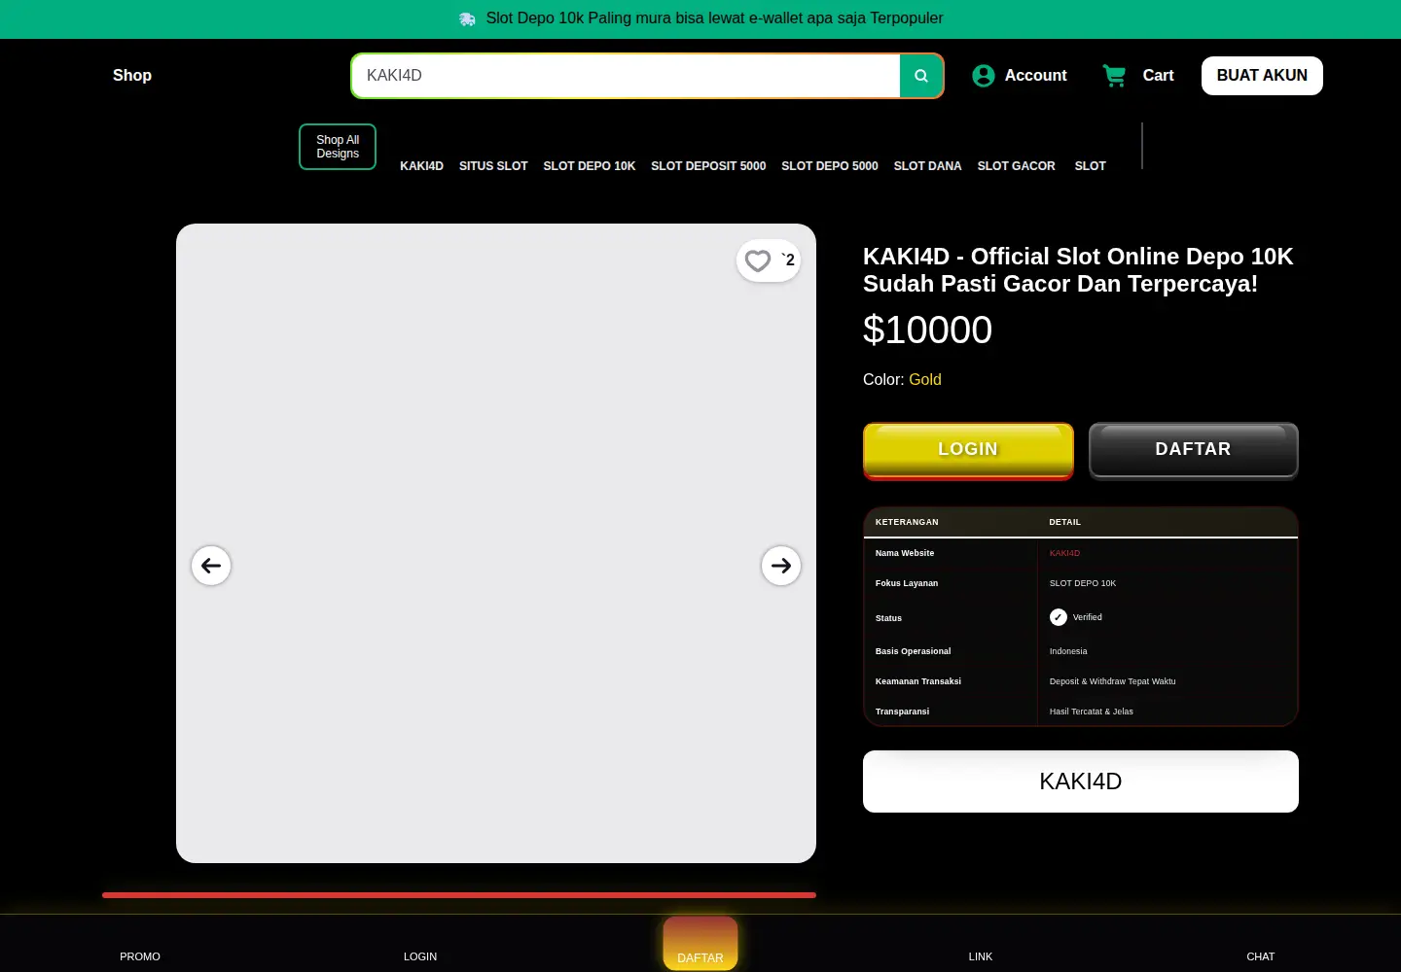Click the product title heading
This screenshot has height=972, width=1401.
(1078, 270)
